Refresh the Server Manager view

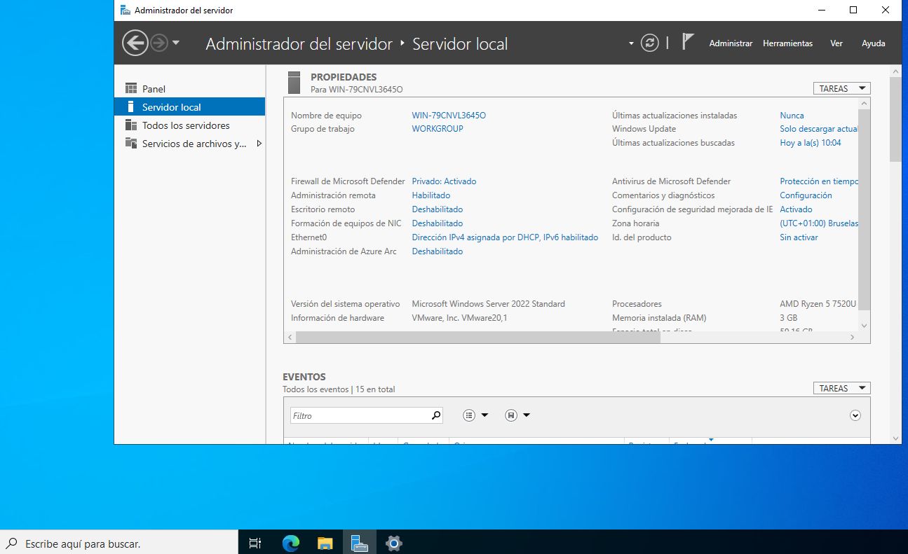pyautogui.click(x=651, y=43)
